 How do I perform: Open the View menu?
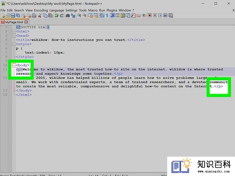click(29, 10)
